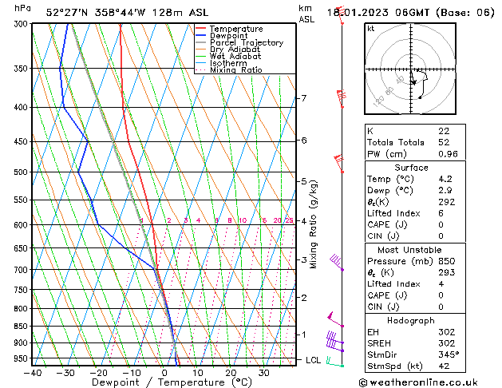Click the Most Unstable theta-e value '293'
Image resolution: width=502 pixels, height=388 pixels.
pyautogui.click(x=447, y=272)
